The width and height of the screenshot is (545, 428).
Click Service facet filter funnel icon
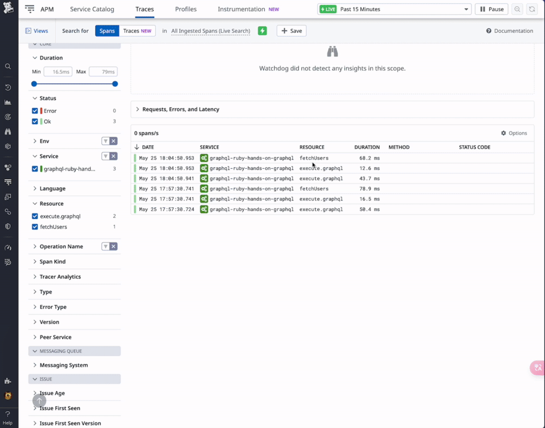pos(105,156)
